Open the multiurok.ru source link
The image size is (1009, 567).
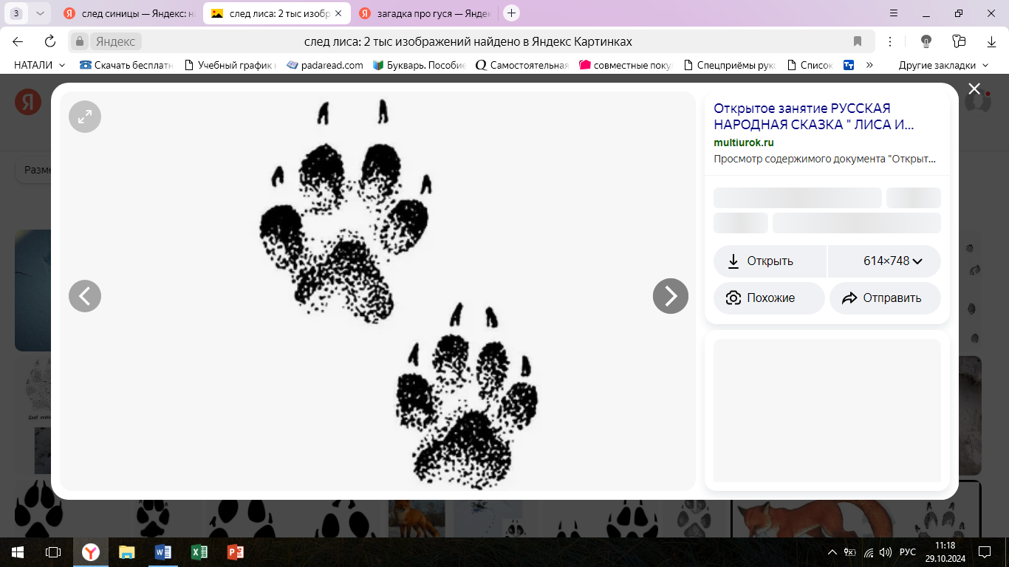743,142
